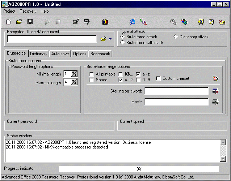Uncheck the a - z lowercase checkbox
This screenshot has width=231, height=181.
pyautogui.click(x=138, y=74)
